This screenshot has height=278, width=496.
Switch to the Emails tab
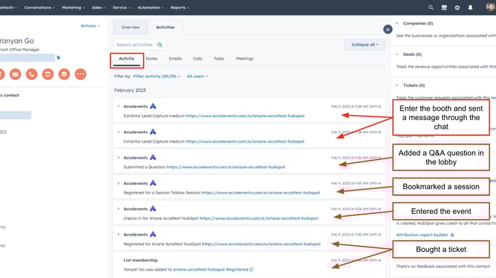(x=175, y=59)
